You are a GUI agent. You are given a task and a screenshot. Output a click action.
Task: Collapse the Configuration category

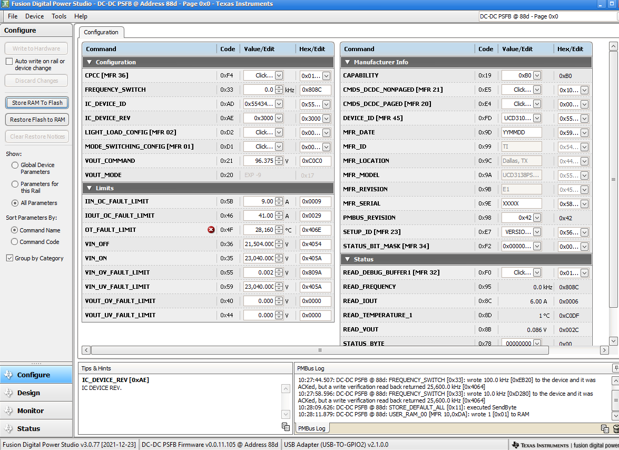pyautogui.click(x=89, y=62)
